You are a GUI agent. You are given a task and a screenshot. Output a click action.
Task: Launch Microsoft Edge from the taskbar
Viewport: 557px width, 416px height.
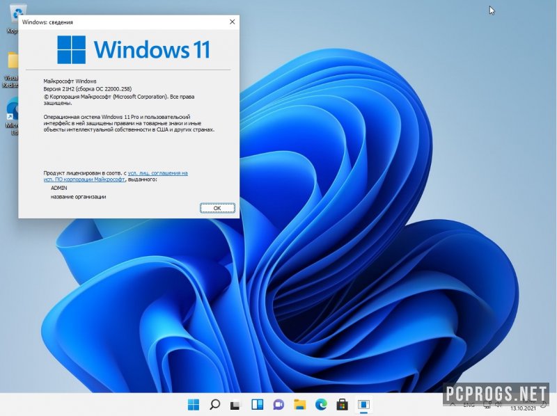pos(321,404)
